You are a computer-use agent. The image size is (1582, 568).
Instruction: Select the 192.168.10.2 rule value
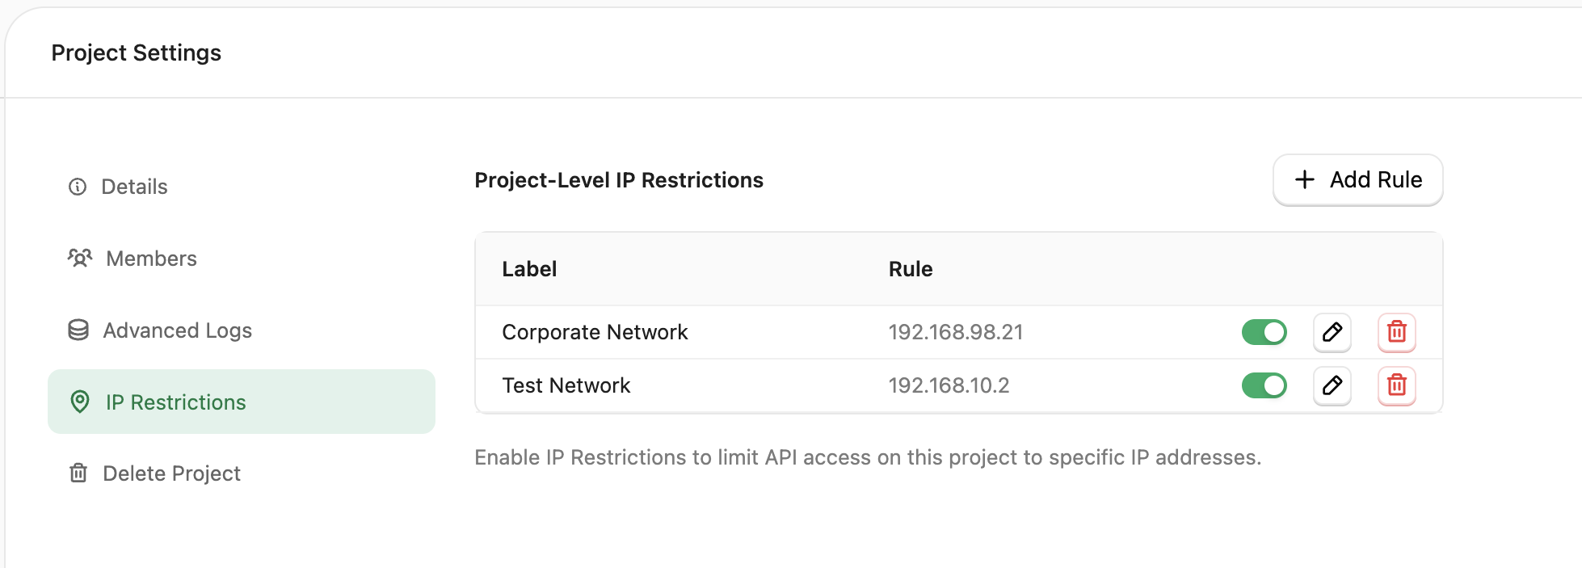tap(949, 385)
